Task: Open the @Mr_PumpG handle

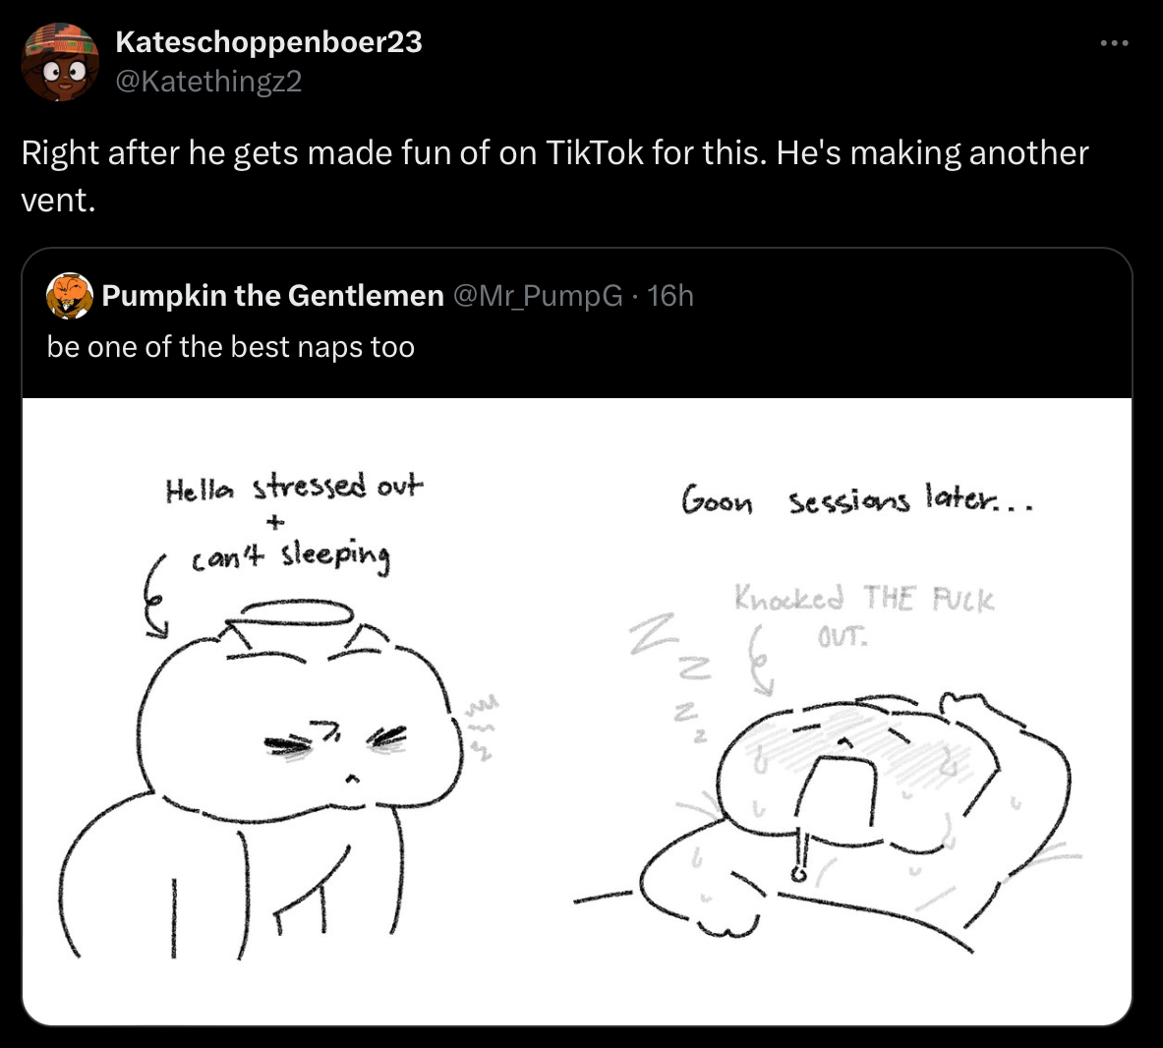Action: tap(537, 296)
